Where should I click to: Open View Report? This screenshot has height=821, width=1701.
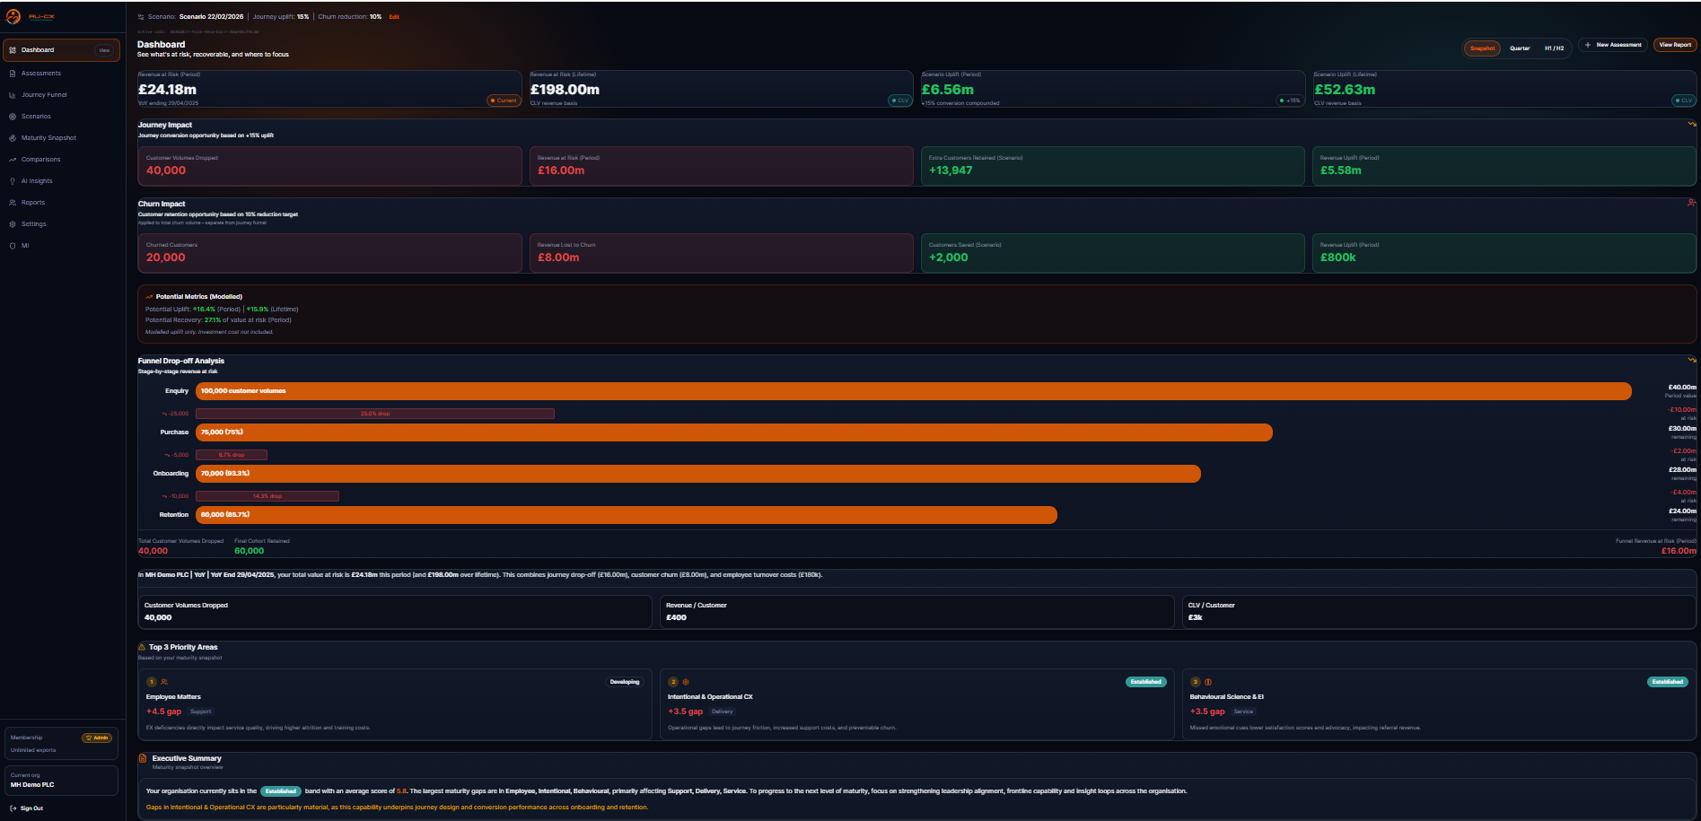[x=1674, y=44]
